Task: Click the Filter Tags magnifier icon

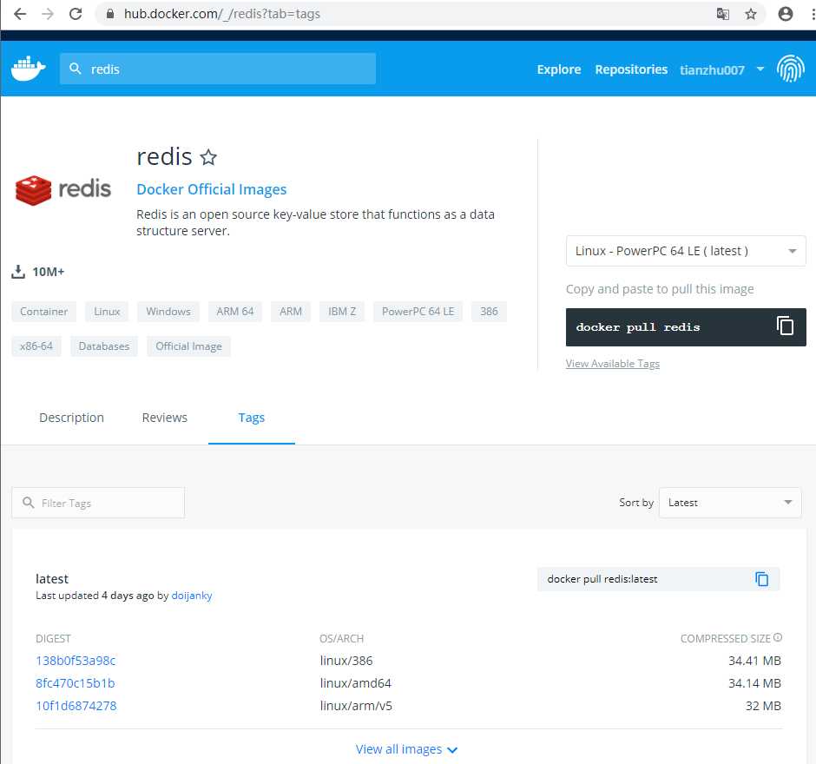Action: 29,502
